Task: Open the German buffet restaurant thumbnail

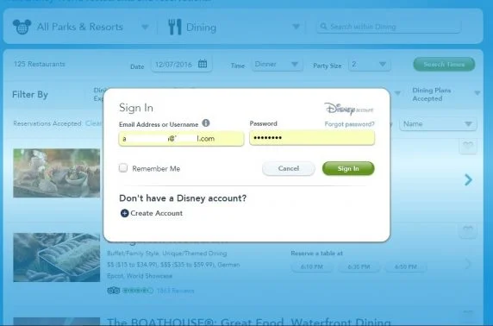Action: coord(57,257)
